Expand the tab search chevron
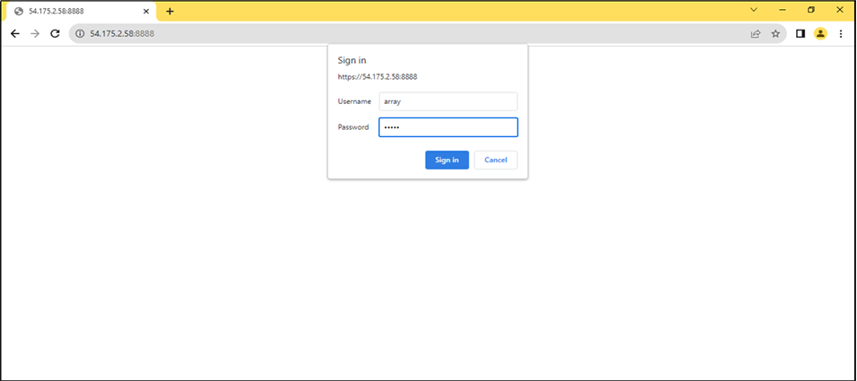The image size is (857, 381). [753, 10]
